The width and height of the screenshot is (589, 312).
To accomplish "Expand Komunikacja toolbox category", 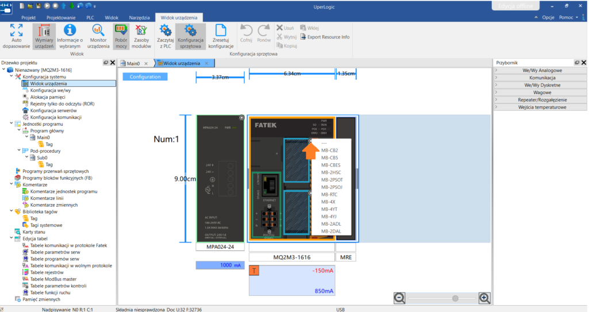I will 540,78.
